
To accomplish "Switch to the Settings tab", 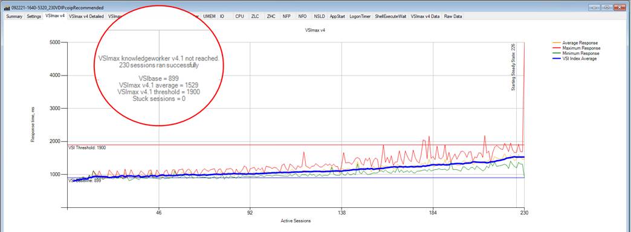I will [x=34, y=16].
